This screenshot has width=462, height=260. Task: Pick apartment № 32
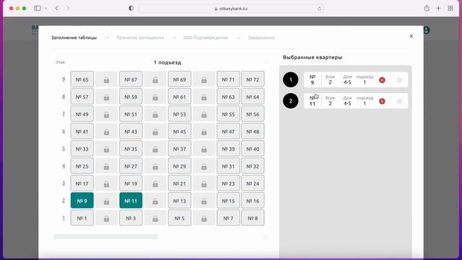[253, 166]
